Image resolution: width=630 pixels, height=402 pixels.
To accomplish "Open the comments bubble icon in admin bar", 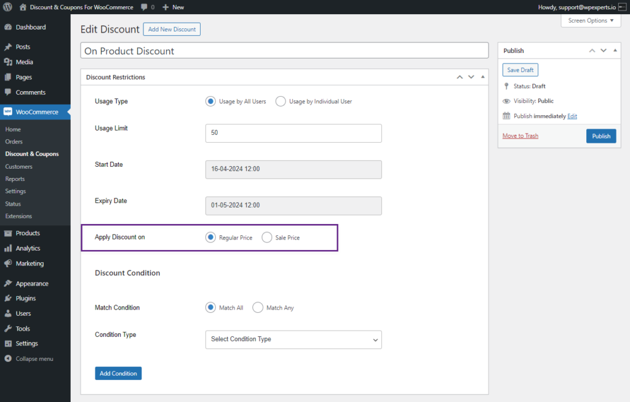I will coord(144,7).
